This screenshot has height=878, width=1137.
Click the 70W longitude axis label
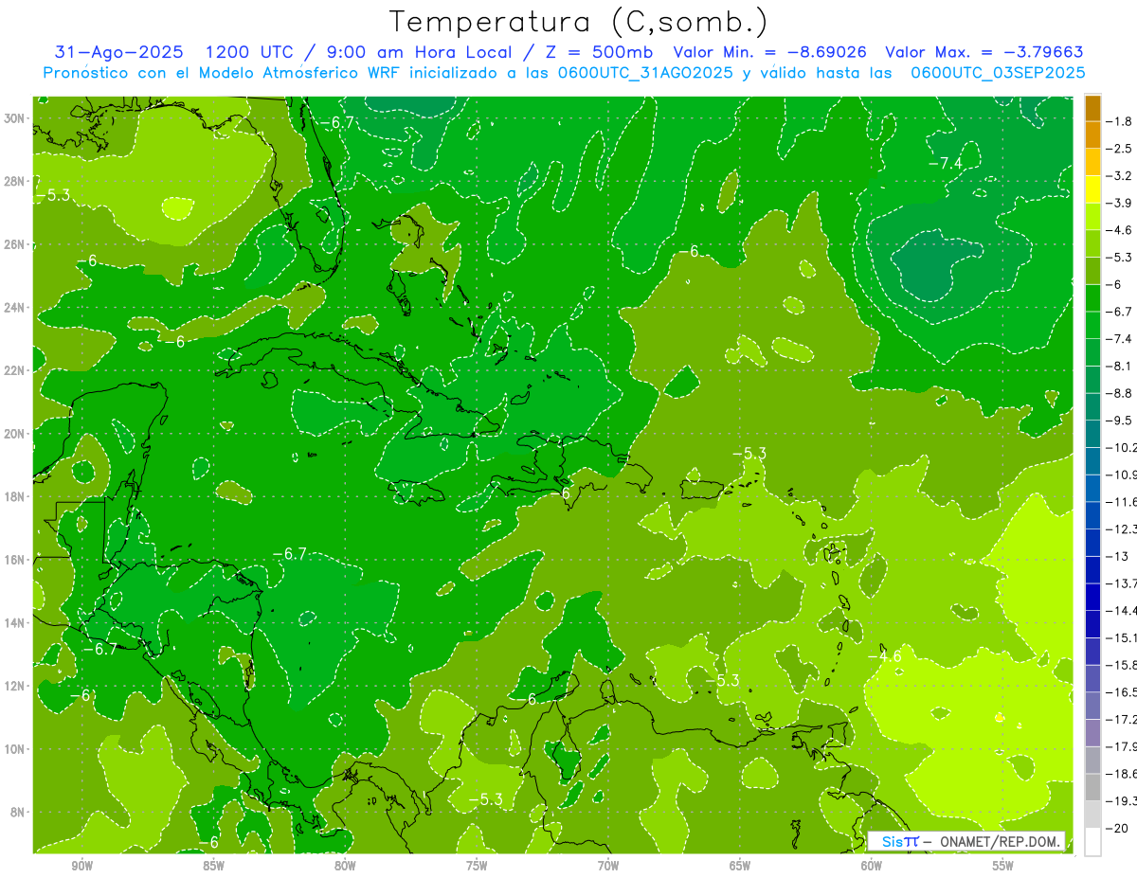(608, 865)
